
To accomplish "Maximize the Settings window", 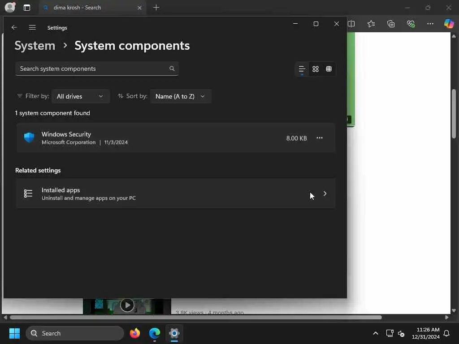I will [x=316, y=24].
